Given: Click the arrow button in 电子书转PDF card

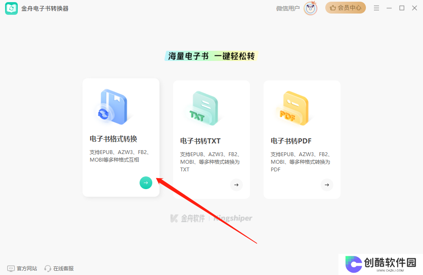Looking at the screenshot, I should click(327, 185).
